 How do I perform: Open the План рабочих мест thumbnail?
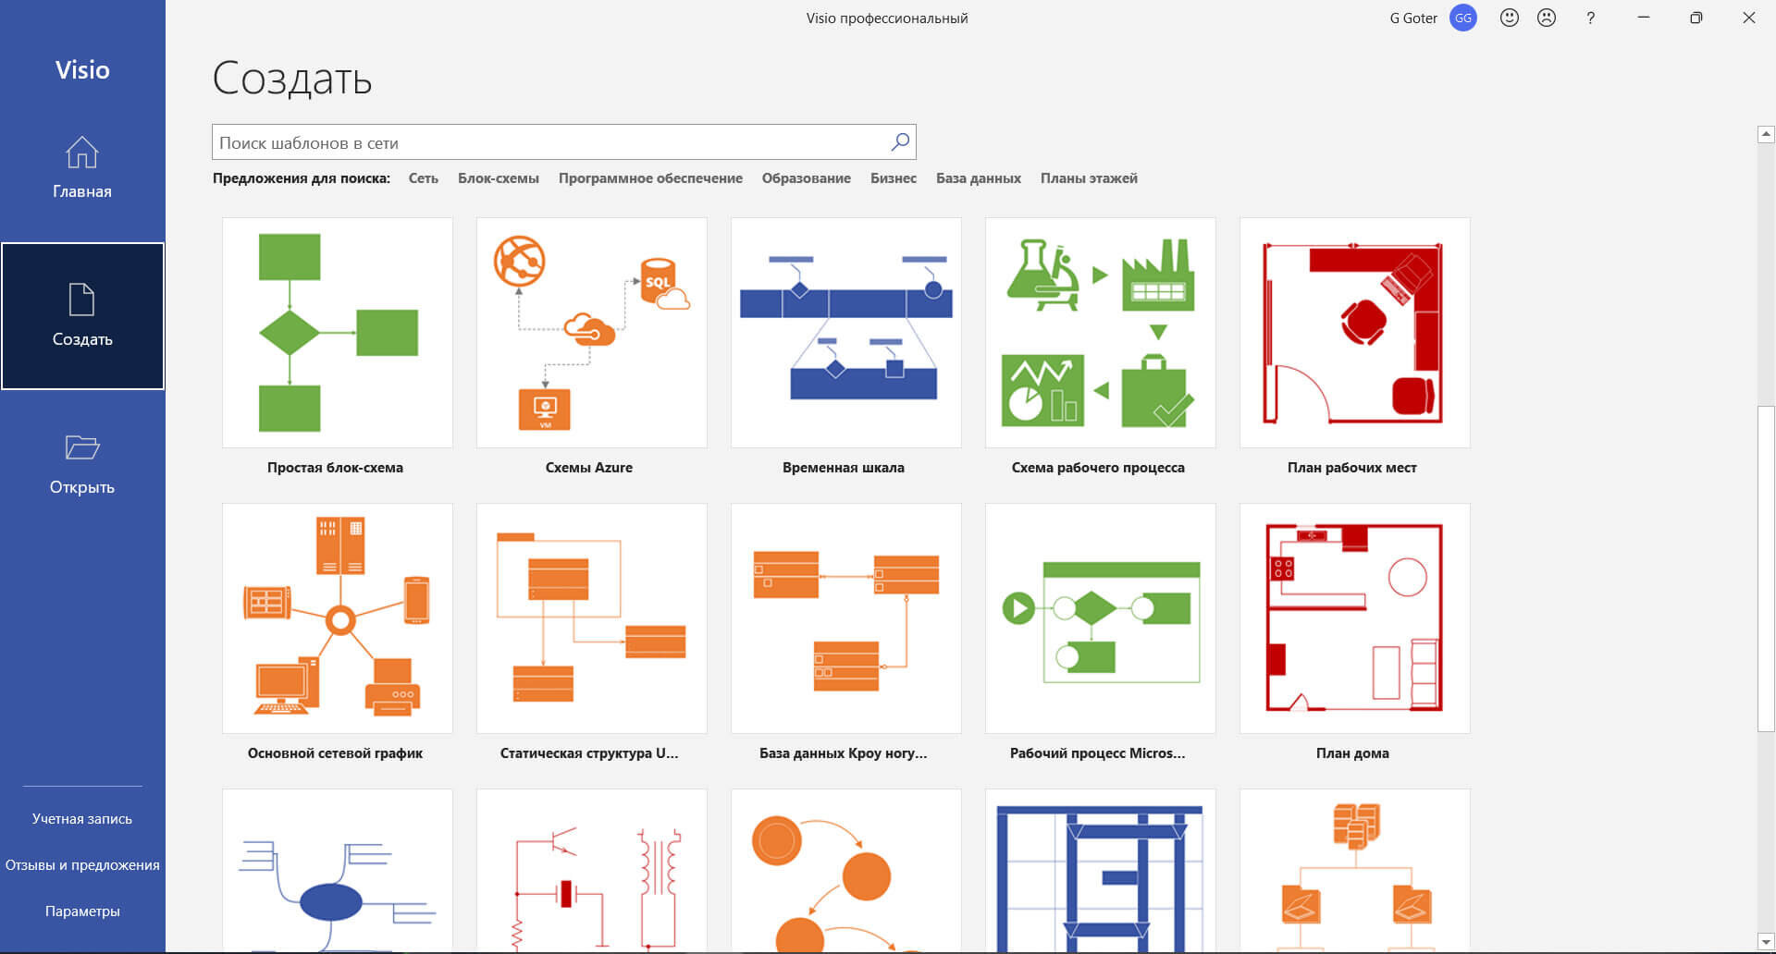pos(1355,333)
